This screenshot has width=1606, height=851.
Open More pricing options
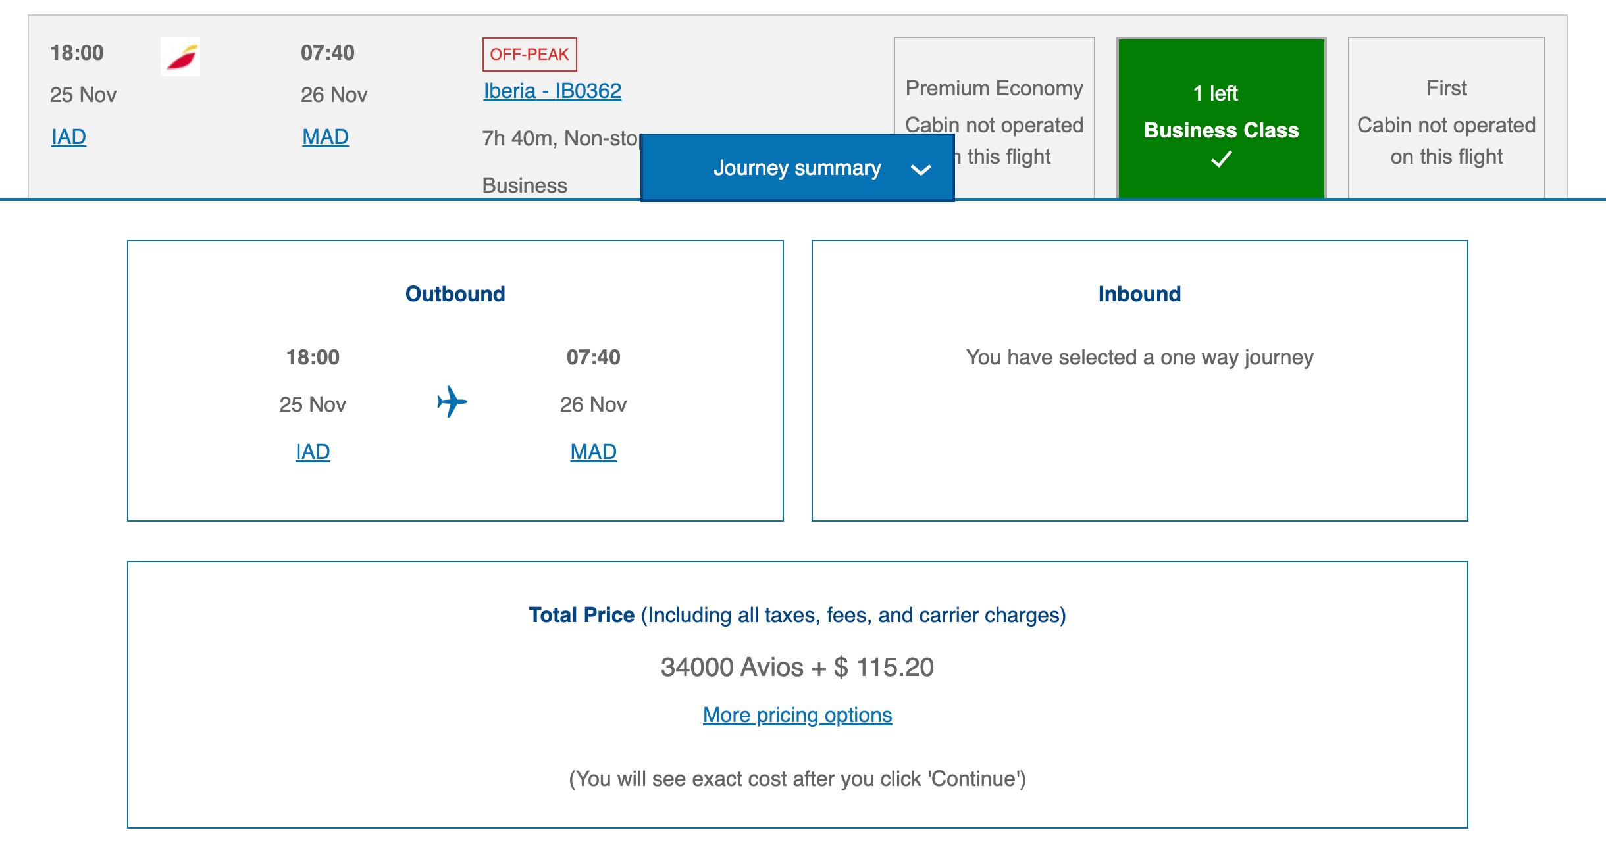[x=796, y=715]
